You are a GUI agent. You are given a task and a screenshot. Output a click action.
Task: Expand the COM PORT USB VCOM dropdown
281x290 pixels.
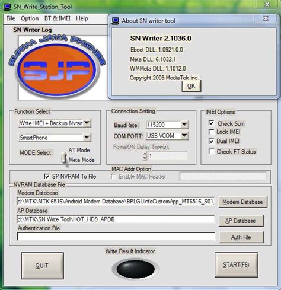184,136
